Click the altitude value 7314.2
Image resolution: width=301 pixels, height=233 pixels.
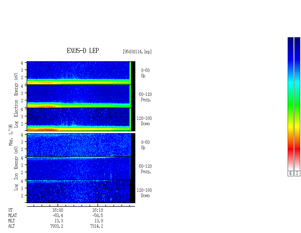[96, 226]
